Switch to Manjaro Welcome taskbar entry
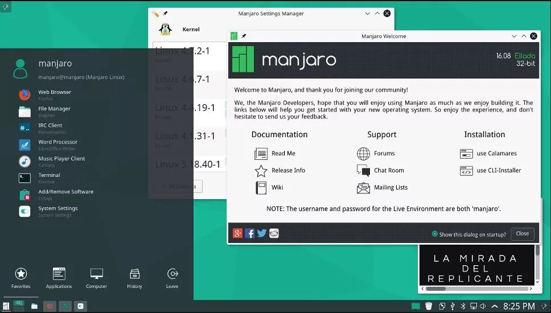 65,306
